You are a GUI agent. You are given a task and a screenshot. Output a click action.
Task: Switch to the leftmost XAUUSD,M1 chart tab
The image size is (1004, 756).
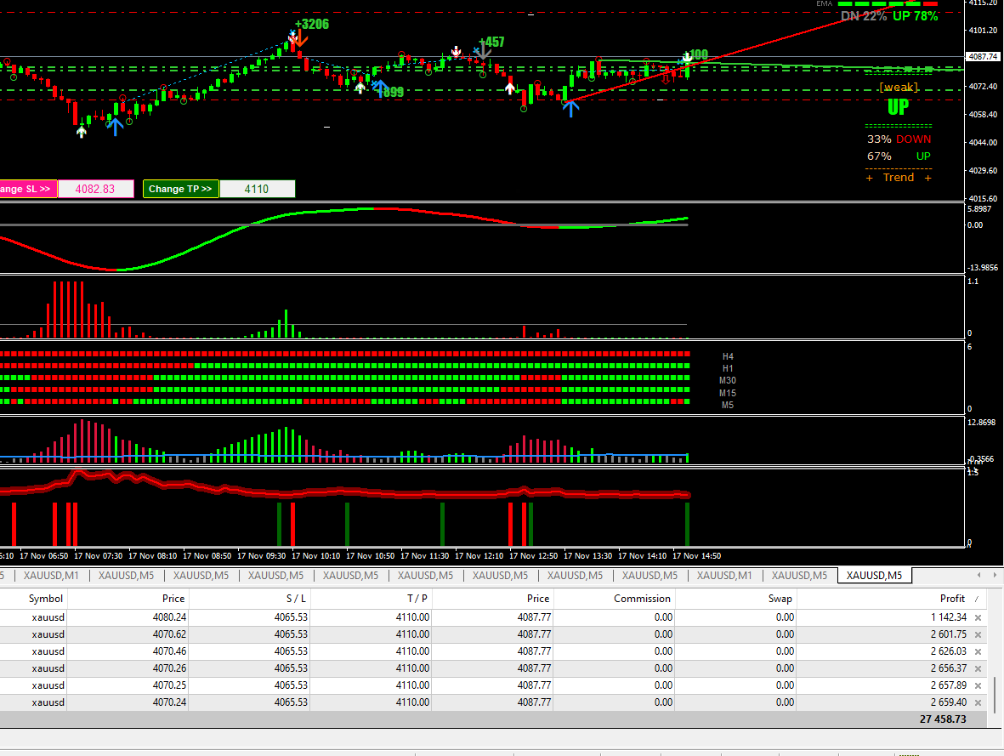tap(54, 576)
